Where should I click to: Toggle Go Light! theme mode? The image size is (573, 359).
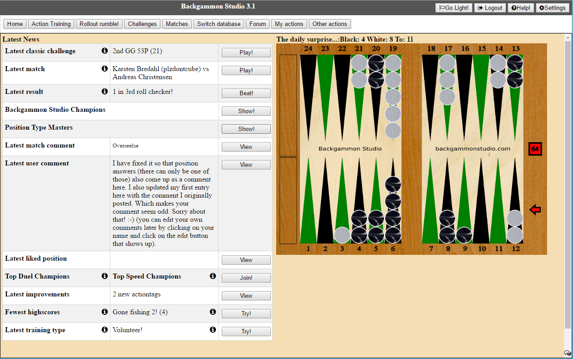[x=454, y=8]
